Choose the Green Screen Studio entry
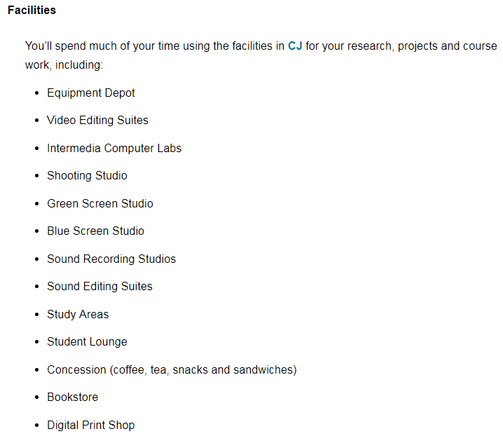 click(99, 203)
